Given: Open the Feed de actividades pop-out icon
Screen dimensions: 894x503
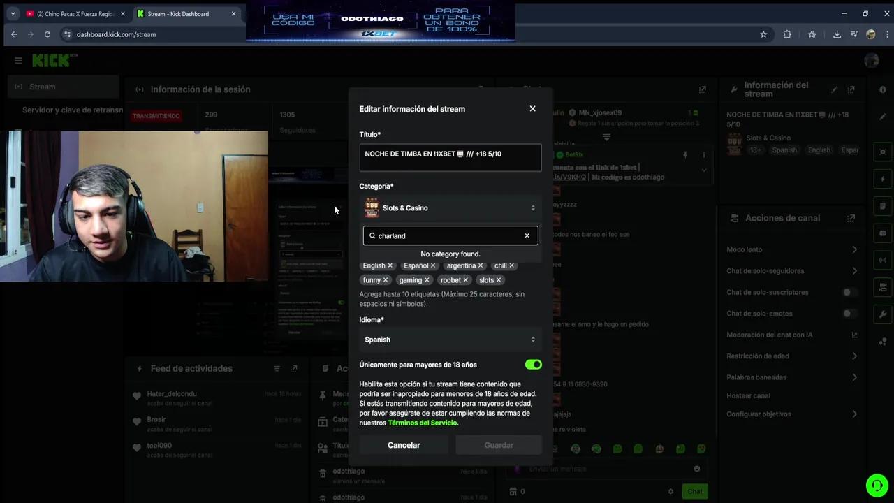Looking at the screenshot, I should (293, 368).
